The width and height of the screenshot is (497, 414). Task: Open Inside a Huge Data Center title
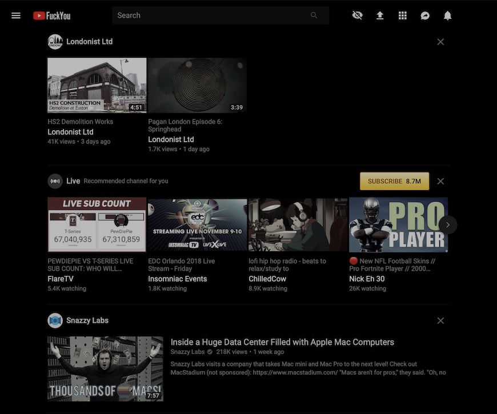(x=282, y=342)
